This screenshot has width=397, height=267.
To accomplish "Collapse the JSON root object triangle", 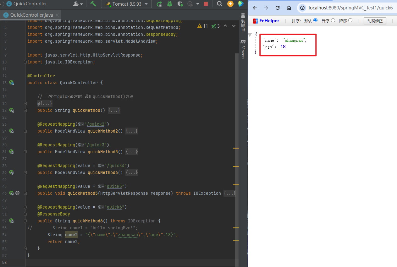I will (x=250, y=34).
